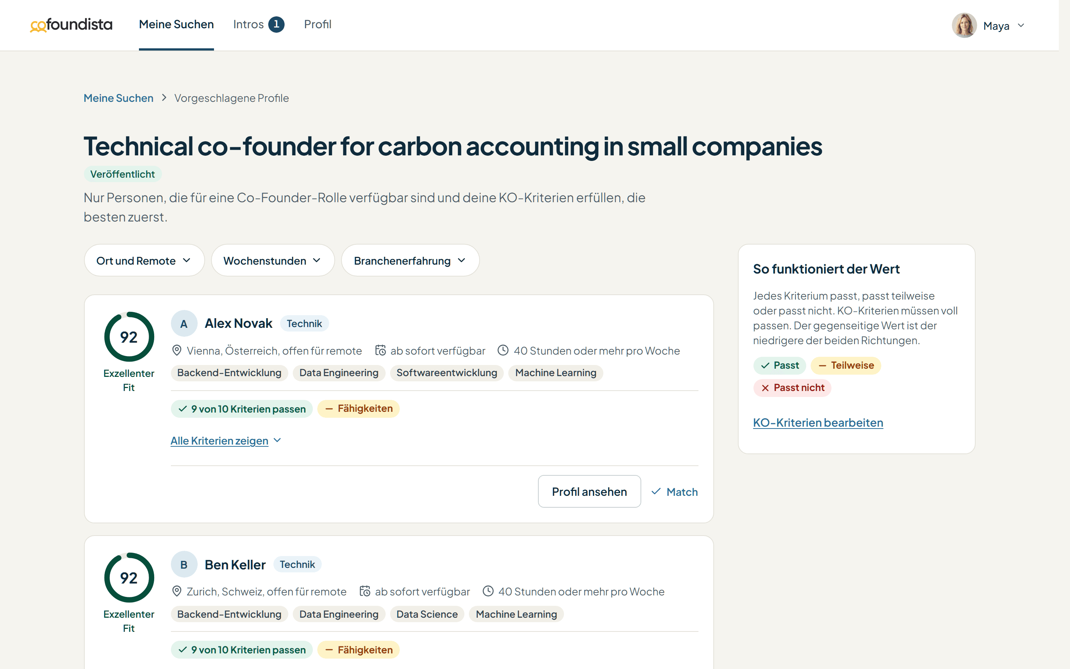
Task: Click the location pin icon by Zurich
Action: point(177,591)
